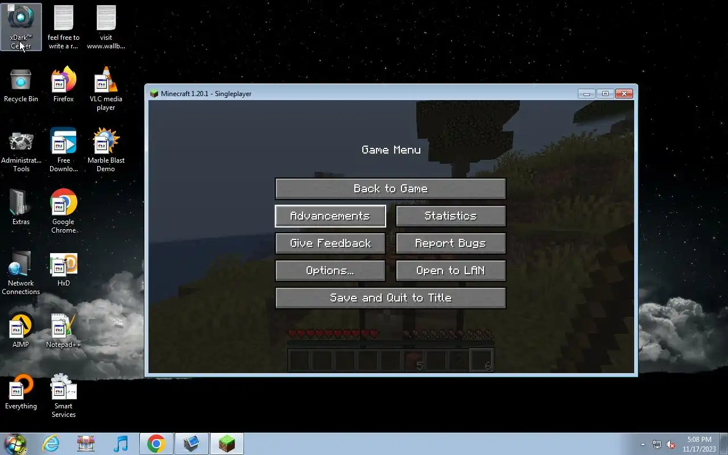Show hidden system tray icons

(643, 444)
